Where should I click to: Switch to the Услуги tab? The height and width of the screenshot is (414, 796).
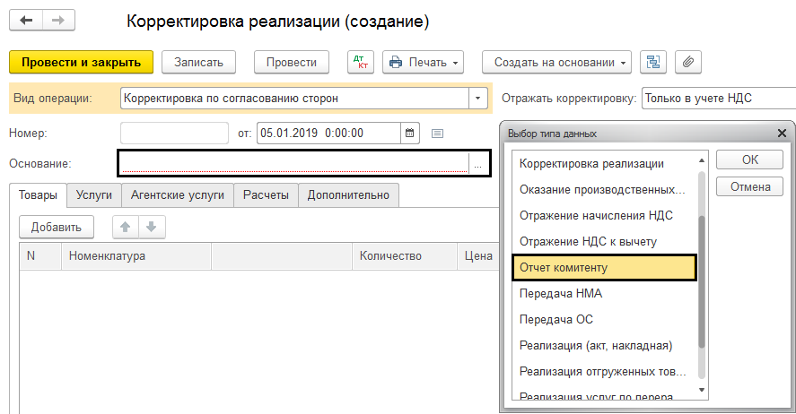(94, 194)
